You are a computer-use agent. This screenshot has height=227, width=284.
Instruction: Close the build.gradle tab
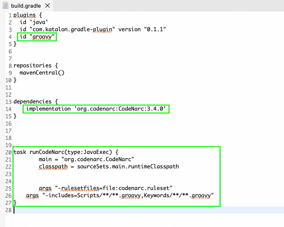click(x=47, y=5)
